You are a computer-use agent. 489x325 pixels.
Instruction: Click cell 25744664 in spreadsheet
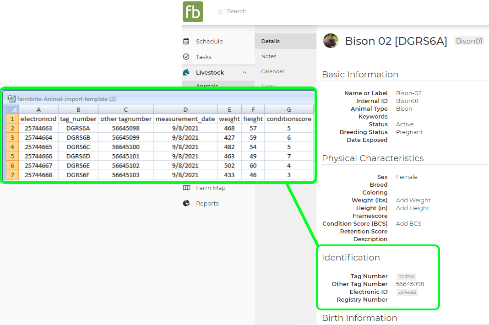point(38,137)
